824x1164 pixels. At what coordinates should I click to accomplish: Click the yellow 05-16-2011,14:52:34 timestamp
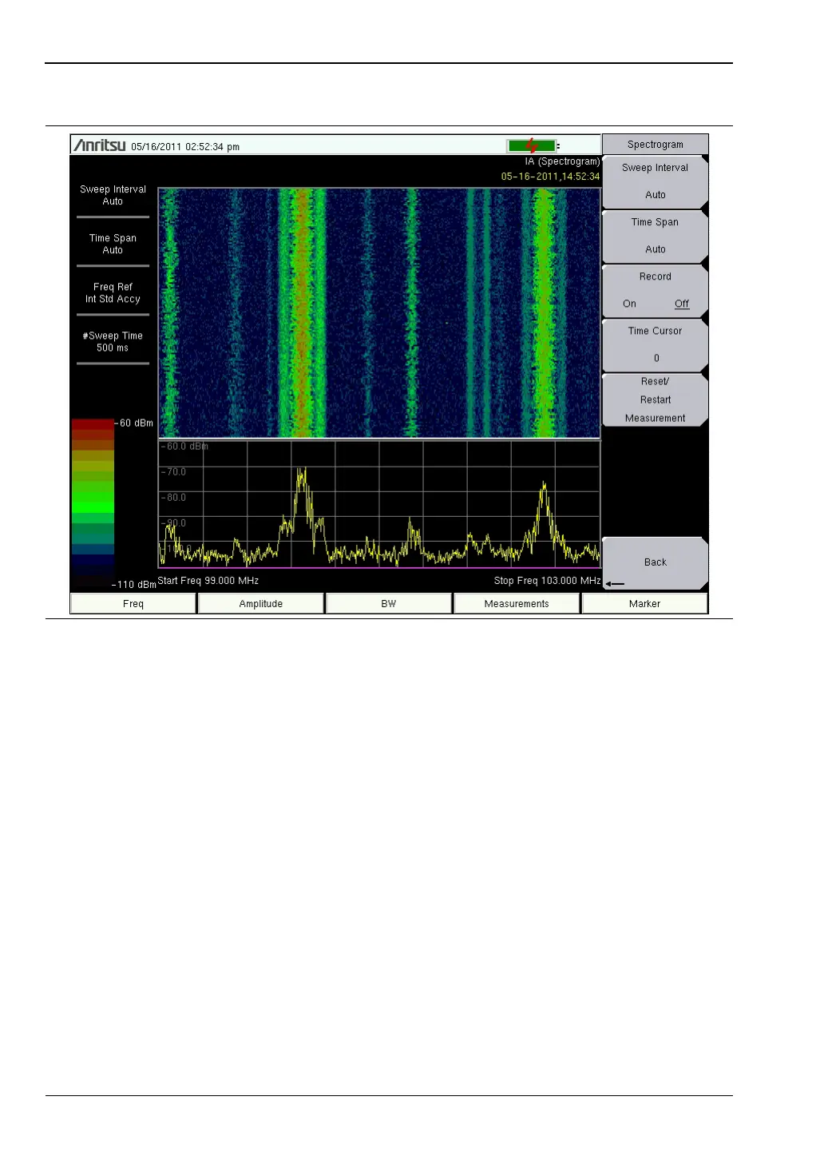click(550, 177)
